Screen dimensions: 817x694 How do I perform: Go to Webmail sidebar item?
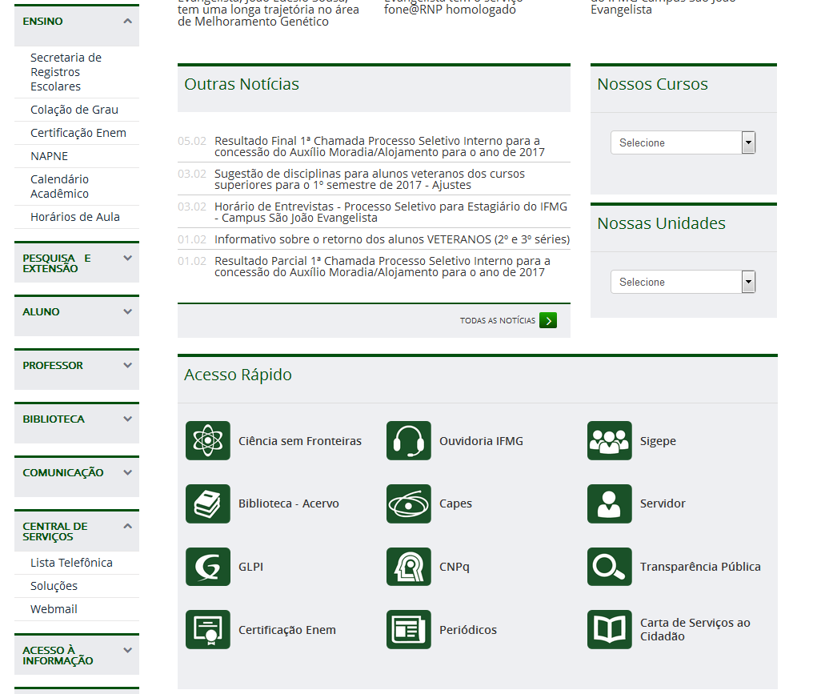(54, 609)
